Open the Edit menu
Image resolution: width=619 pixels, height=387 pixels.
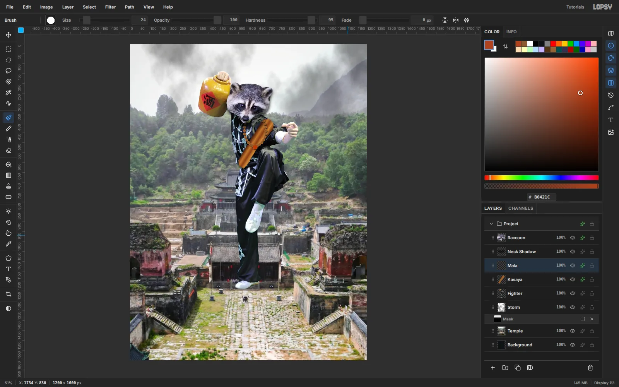tap(27, 7)
